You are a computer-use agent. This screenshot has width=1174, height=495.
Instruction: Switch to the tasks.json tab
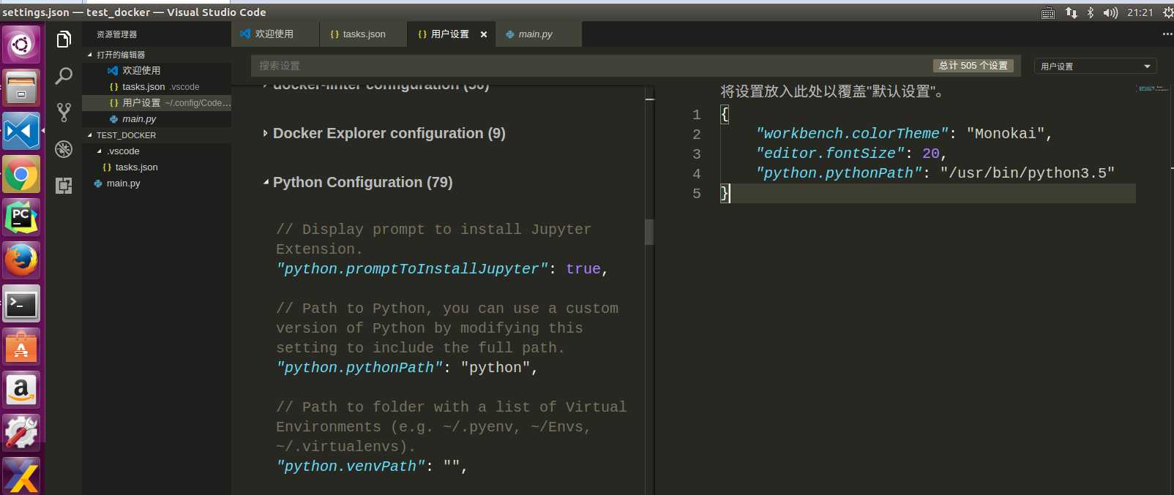364,34
